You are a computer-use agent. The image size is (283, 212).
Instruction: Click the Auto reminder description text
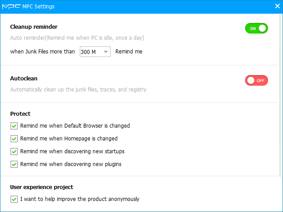(x=77, y=38)
